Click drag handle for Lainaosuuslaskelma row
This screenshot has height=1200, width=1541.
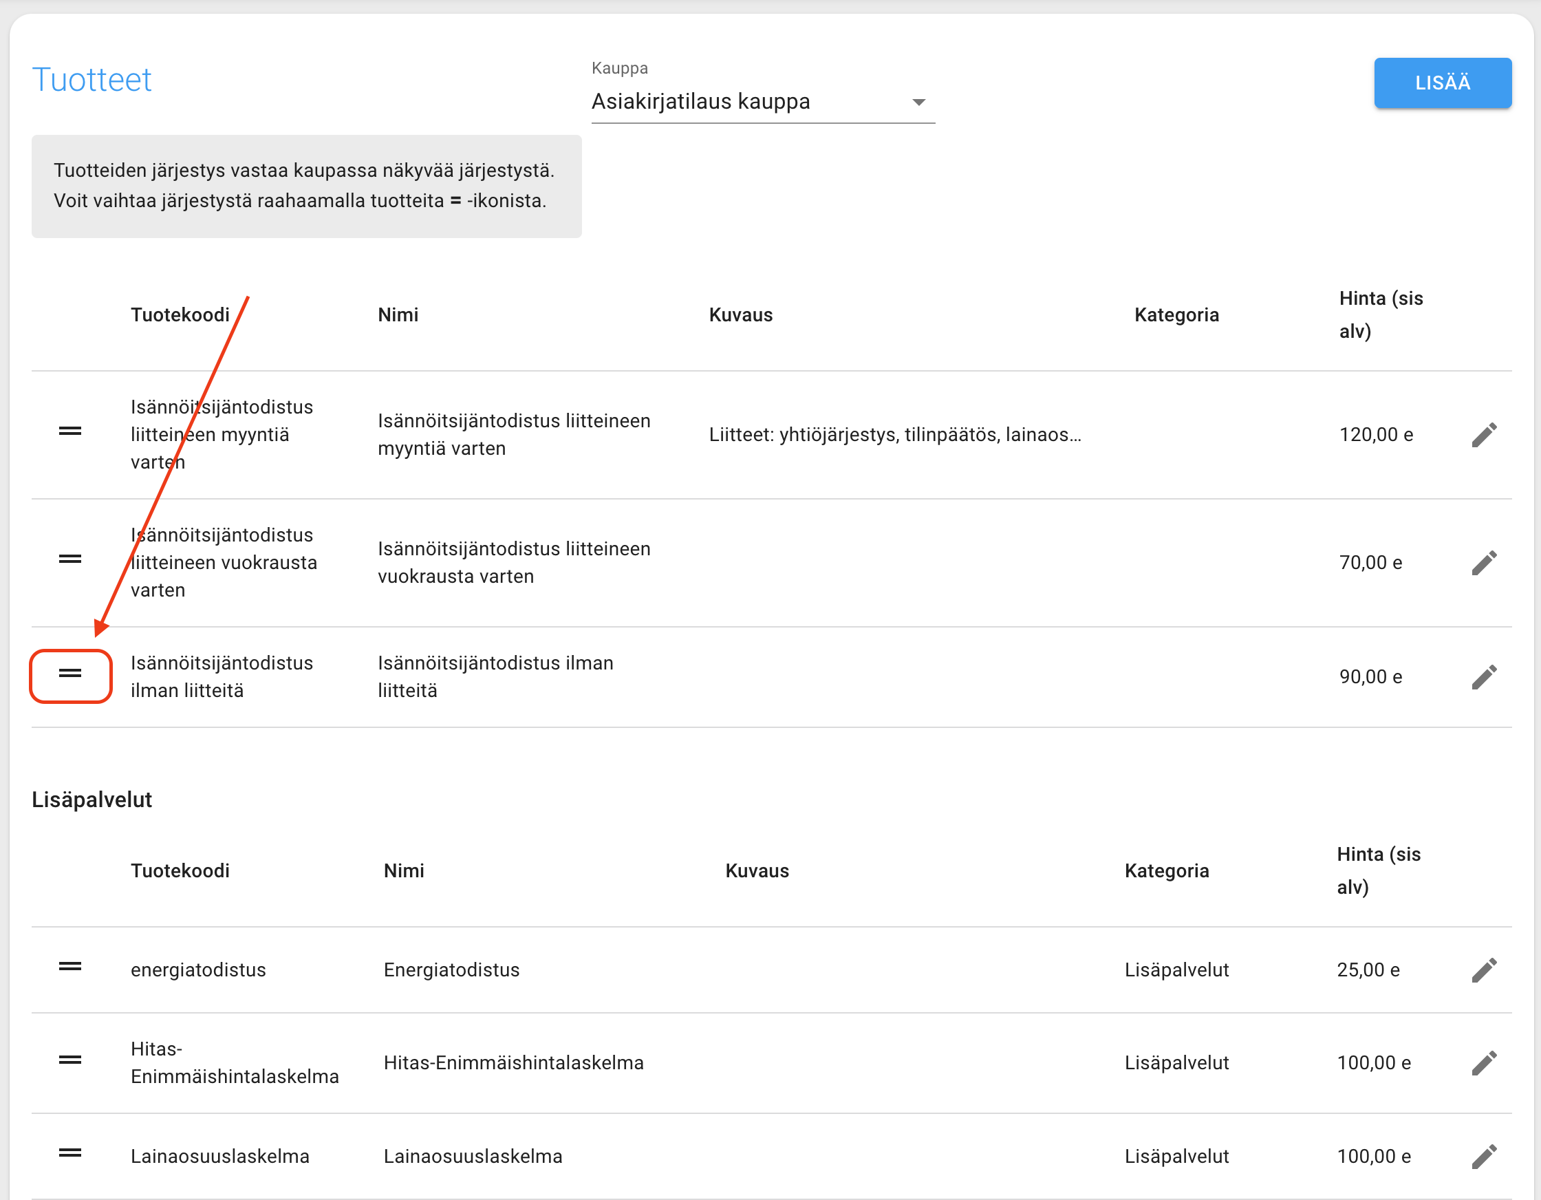(70, 1153)
